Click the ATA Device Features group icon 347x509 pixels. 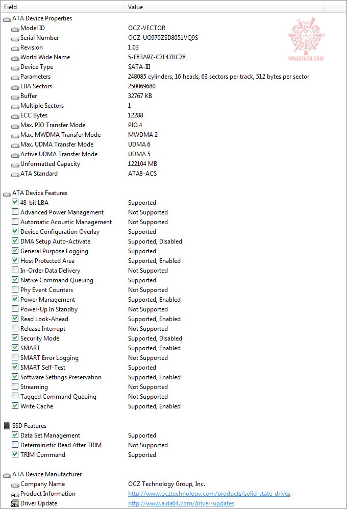[x=7, y=194]
